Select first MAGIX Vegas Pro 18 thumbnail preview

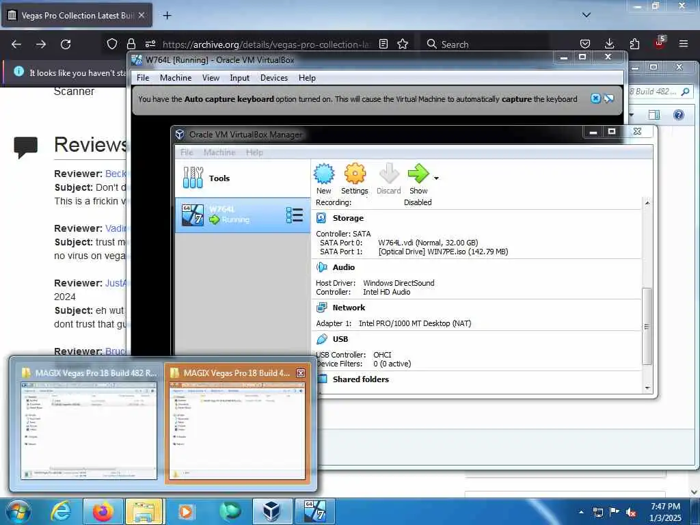[89, 422]
